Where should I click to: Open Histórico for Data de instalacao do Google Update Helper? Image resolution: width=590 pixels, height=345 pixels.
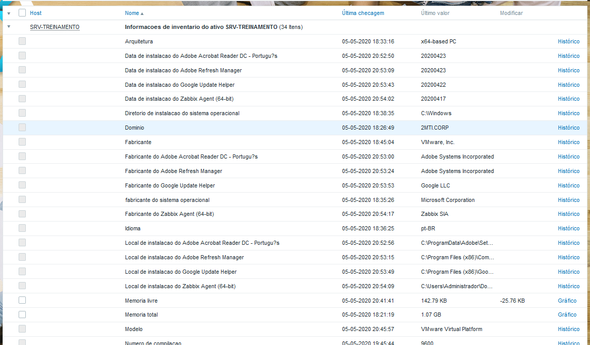pyautogui.click(x=568, y=85)
